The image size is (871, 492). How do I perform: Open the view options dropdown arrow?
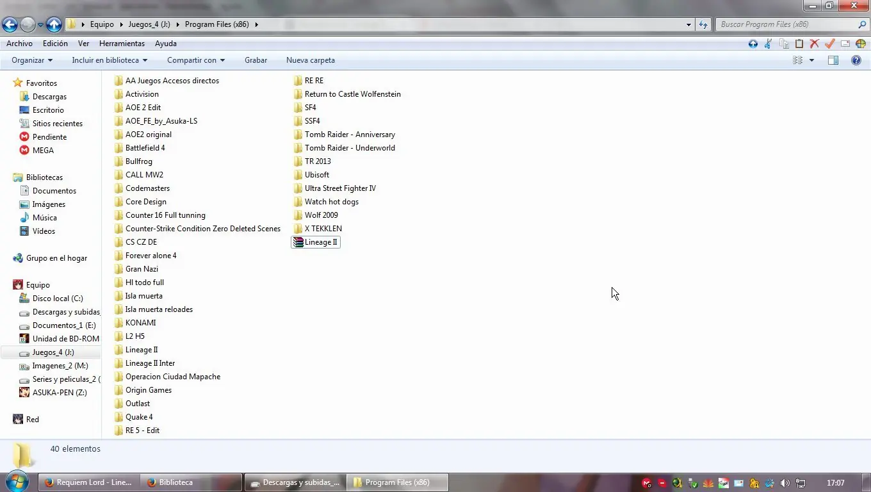[812, 60]
